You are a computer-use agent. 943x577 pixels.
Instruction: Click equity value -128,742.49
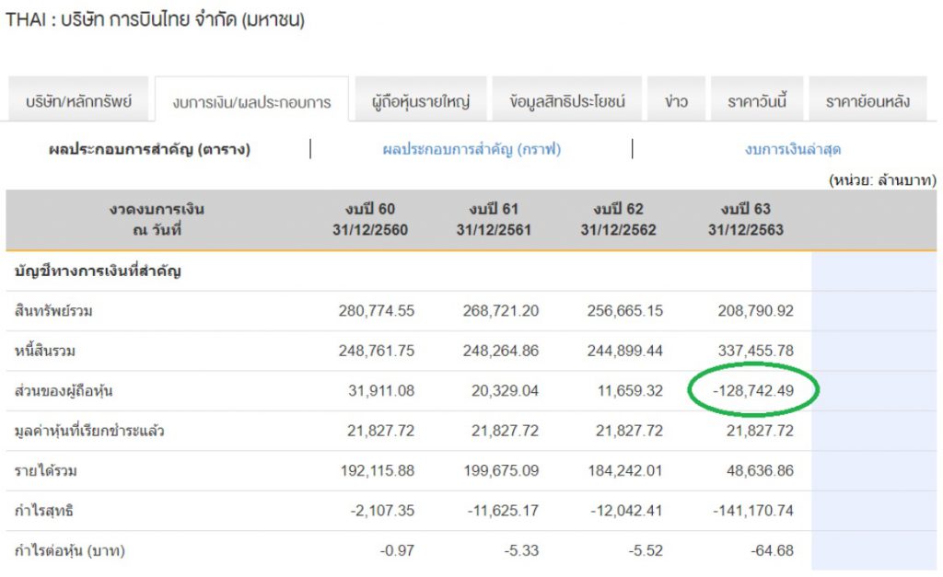(x=753, y=391)
